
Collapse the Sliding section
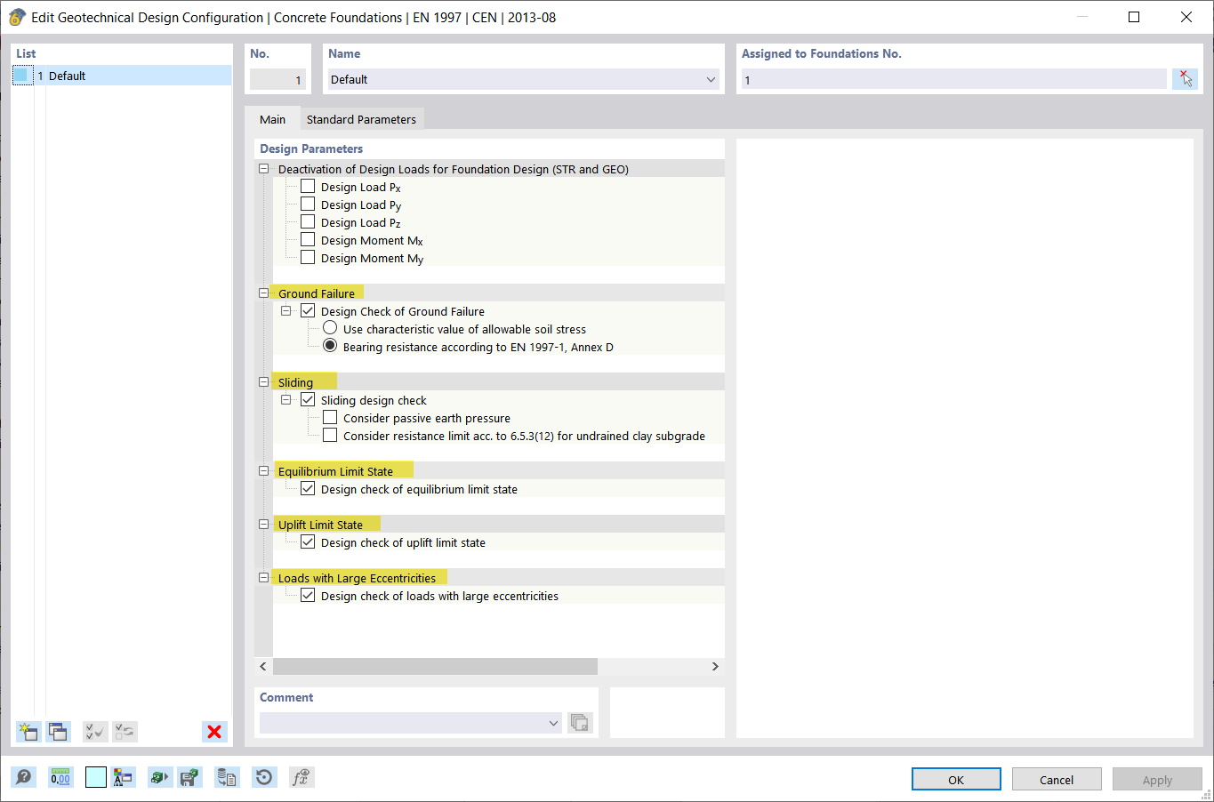pos(263,381)
